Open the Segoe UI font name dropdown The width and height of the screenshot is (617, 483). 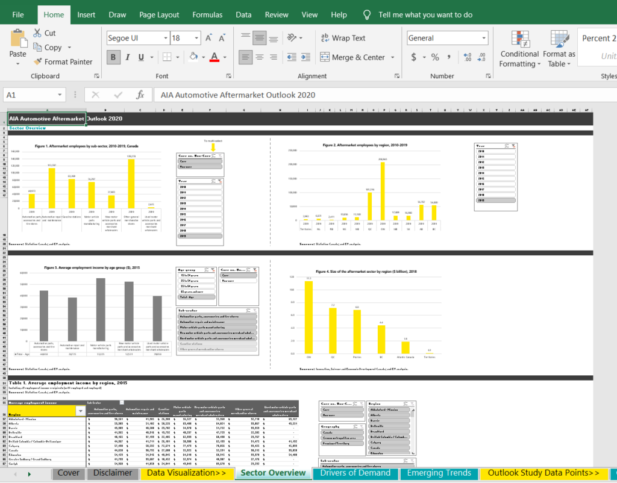tap(166, 38)
